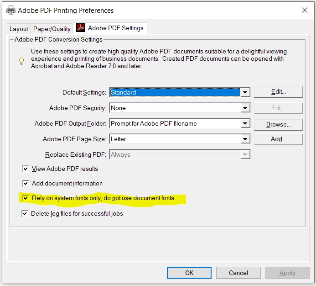Click the Adobe PDF Printing Preferences title

(66, 11)
